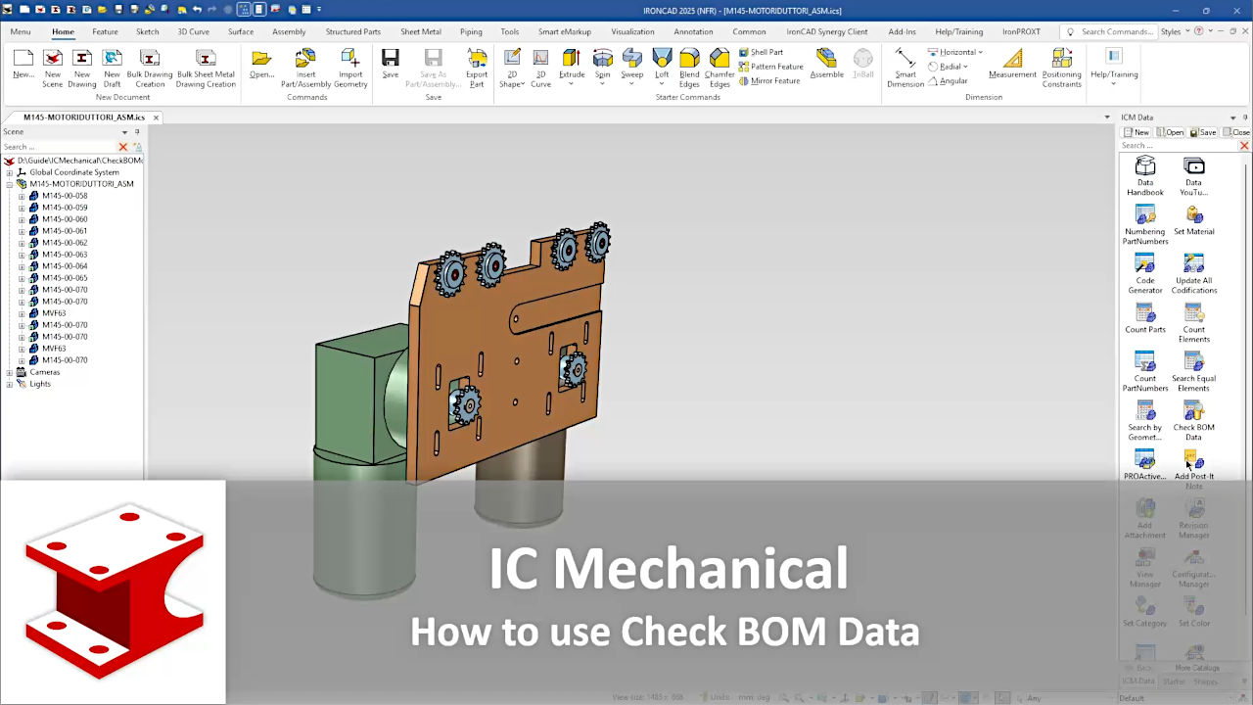Click the New button in ICM Data panel
This screenshot has width=1253, height=705.
[1136, 131]
